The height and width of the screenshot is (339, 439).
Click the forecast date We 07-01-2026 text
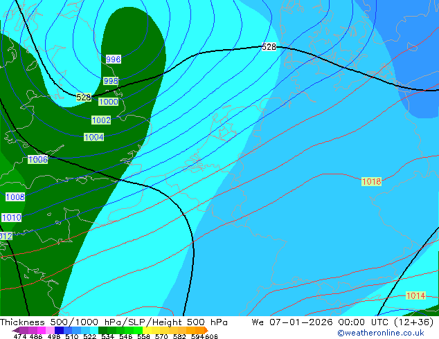coord(293,322)
